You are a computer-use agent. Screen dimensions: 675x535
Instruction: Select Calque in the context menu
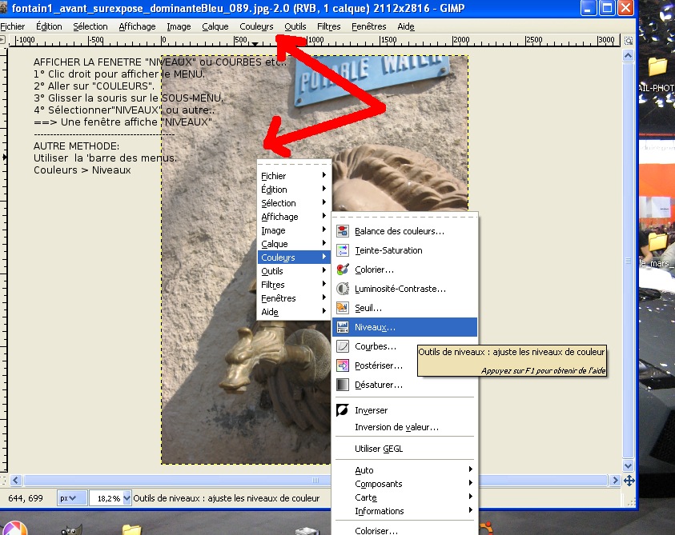point(294,244)
